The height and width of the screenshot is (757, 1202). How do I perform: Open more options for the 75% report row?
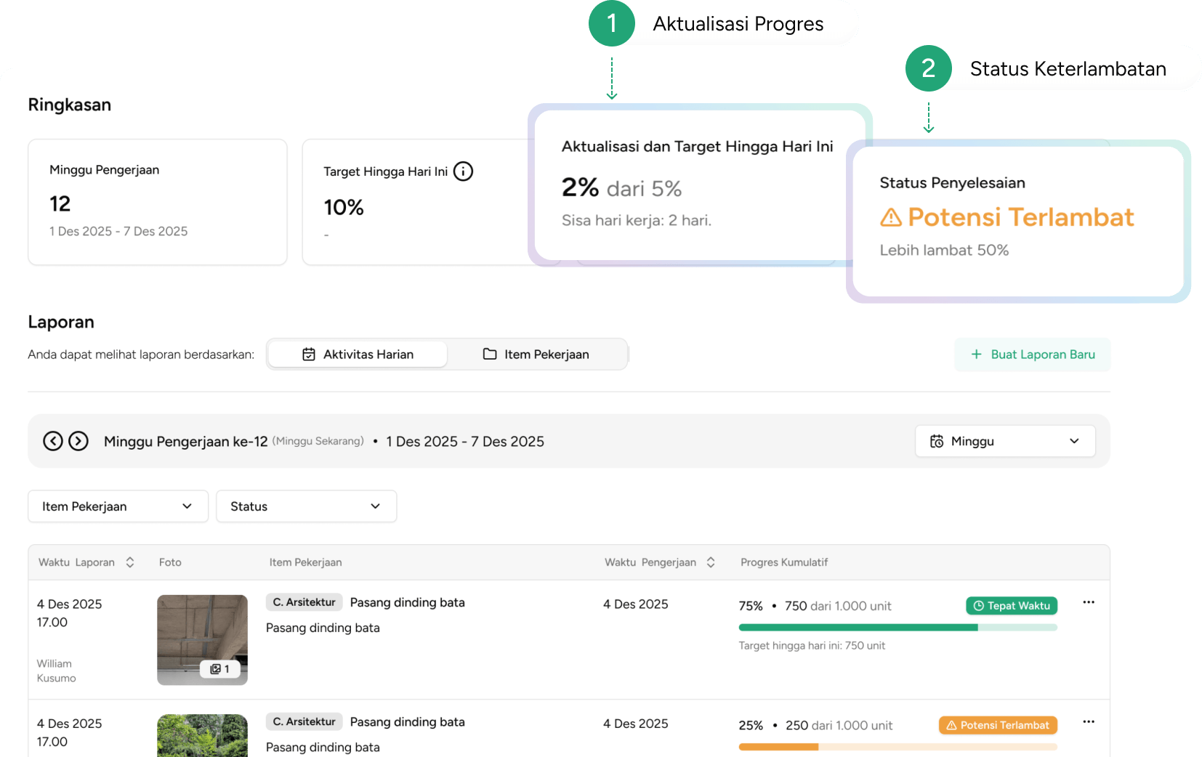[1088, 602]
